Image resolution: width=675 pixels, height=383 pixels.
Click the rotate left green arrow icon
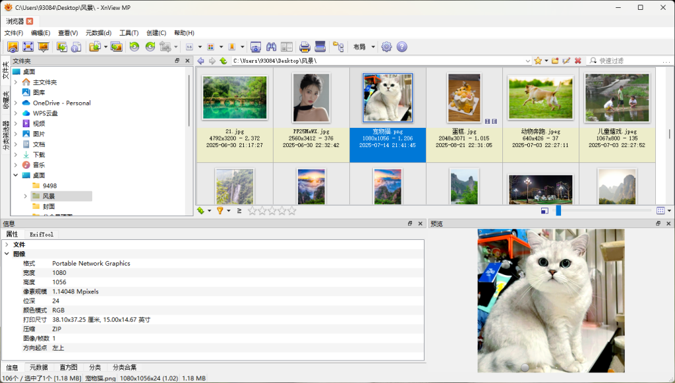click(x=134, y=47)
